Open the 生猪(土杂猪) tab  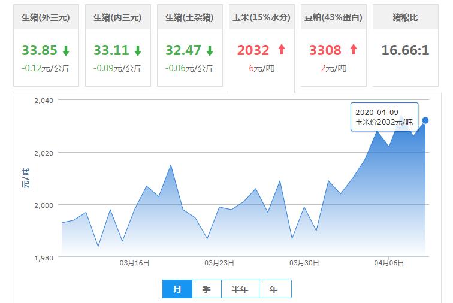(190, 18)
